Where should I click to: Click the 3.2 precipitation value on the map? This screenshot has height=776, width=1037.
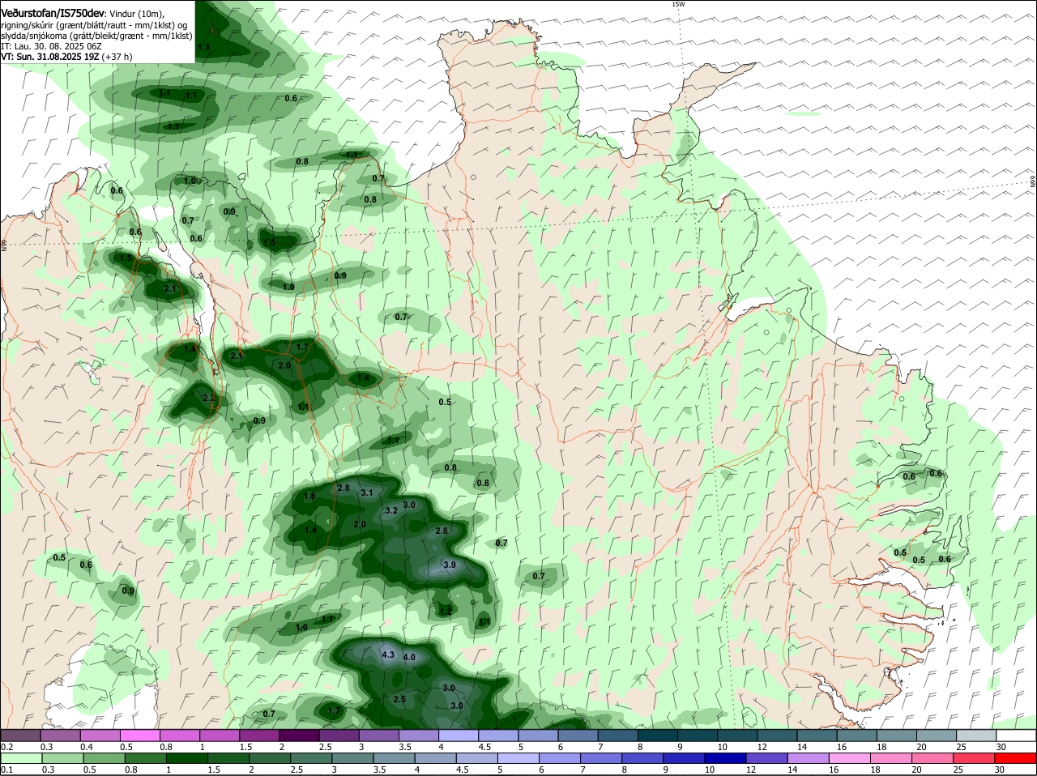click(391, 510)
